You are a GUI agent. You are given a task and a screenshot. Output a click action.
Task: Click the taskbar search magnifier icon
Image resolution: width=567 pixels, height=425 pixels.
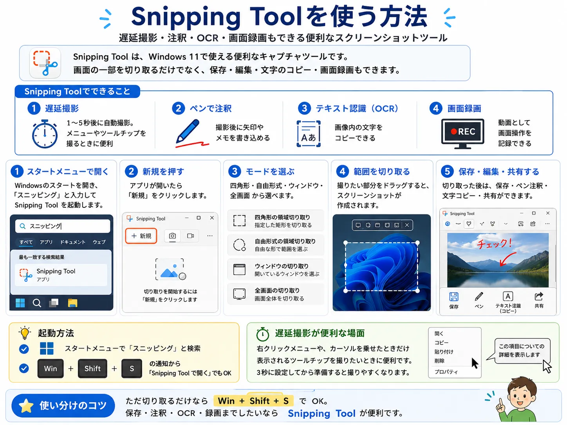point(37,303)
